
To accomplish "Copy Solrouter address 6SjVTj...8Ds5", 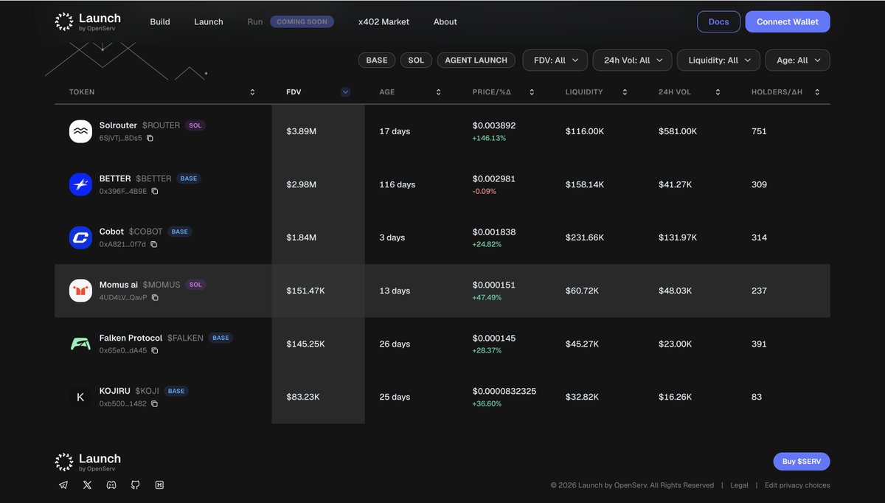I will click(150, 138).
